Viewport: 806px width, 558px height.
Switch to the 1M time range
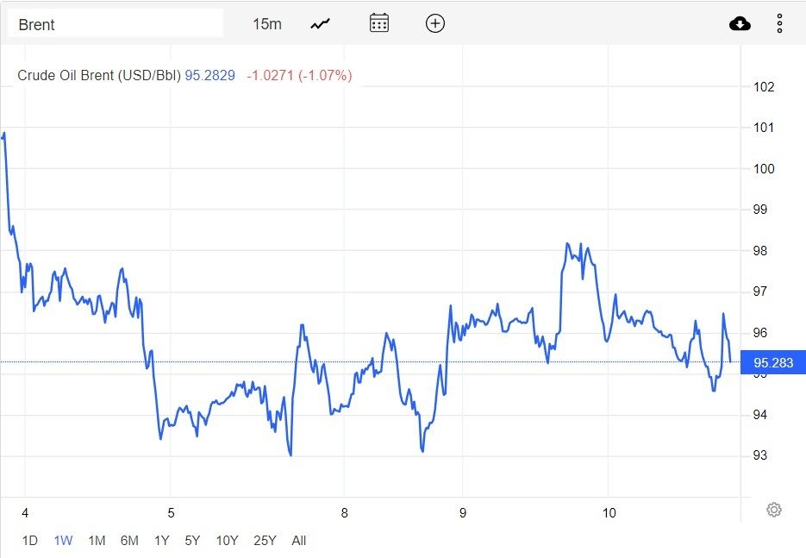pos(97,541)
